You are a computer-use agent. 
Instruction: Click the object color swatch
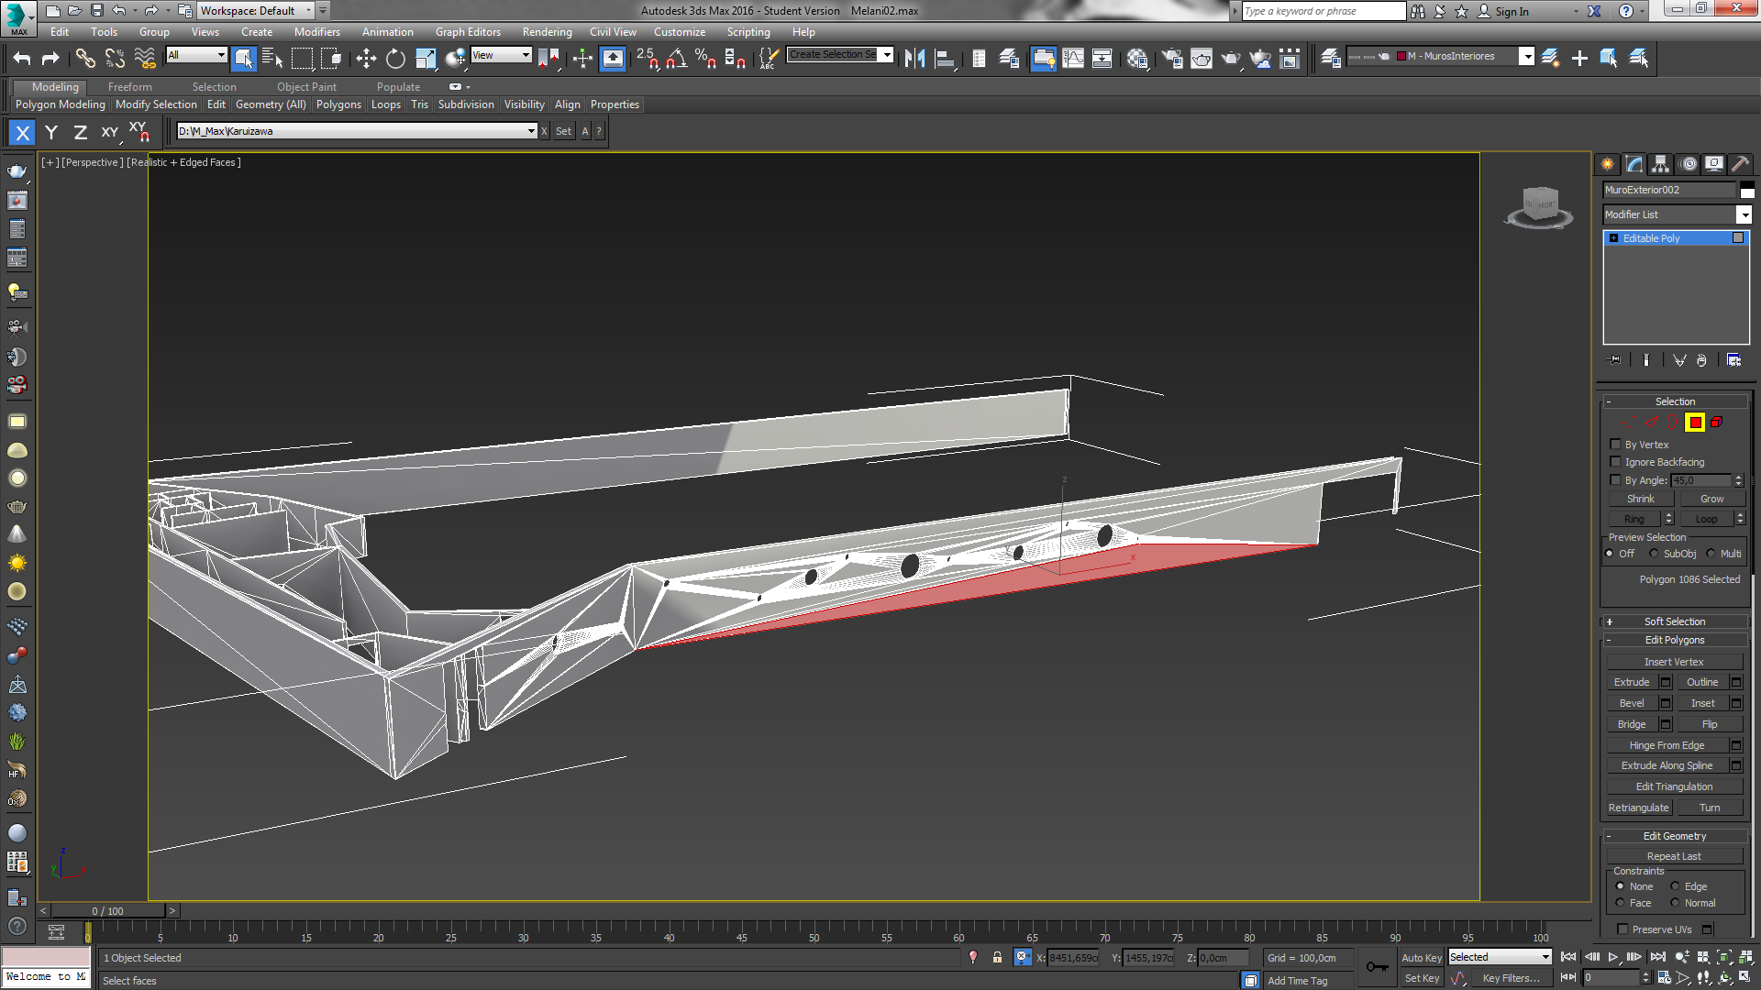pos(1747,190)
